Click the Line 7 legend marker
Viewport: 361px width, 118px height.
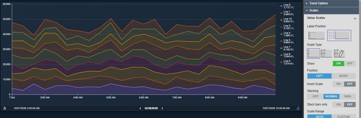[282, 48]
